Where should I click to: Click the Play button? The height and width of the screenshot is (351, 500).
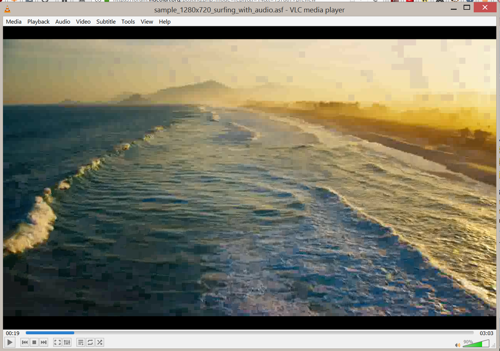tap(10, 342)
